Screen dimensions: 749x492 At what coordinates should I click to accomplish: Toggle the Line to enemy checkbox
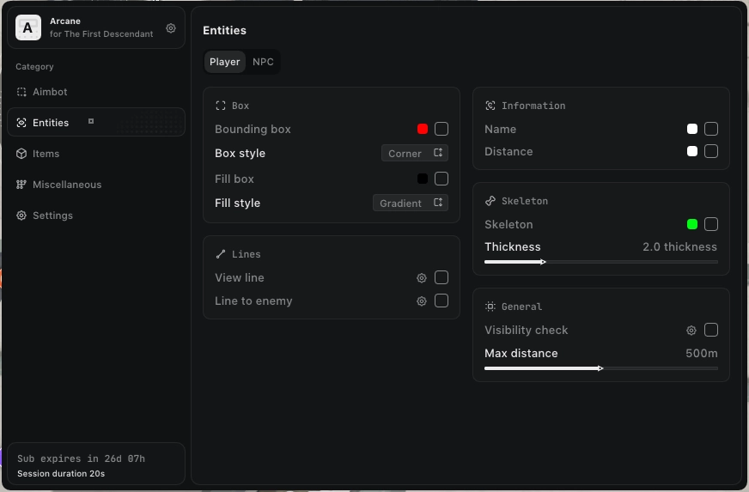(441, 301)
